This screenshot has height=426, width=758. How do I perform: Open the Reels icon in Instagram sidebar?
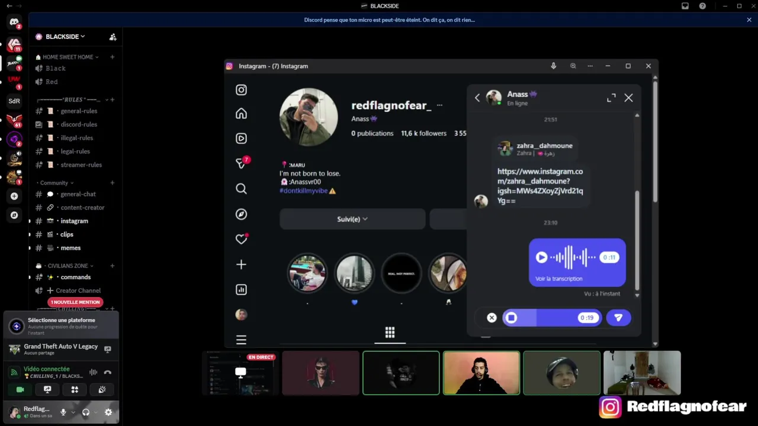pyautogui.click(x=241, y=138)
